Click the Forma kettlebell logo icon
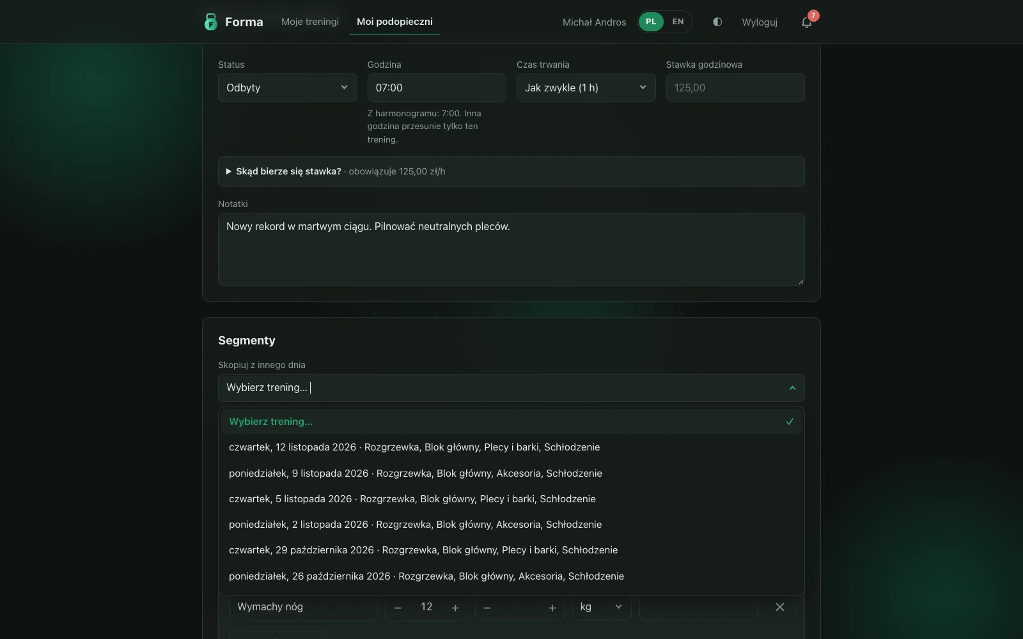 tap(210, 22)
